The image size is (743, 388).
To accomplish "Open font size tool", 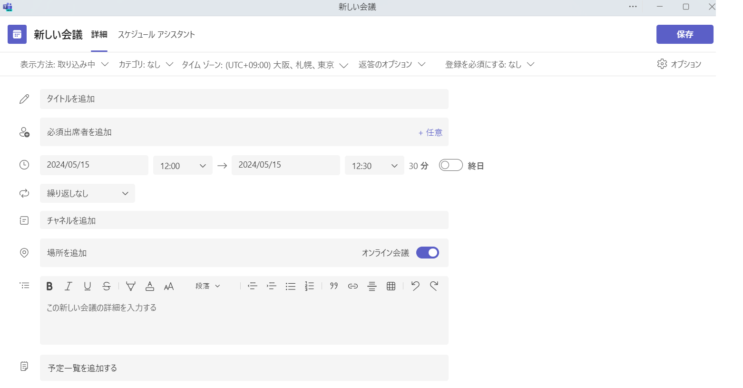I will click(169, 286).
